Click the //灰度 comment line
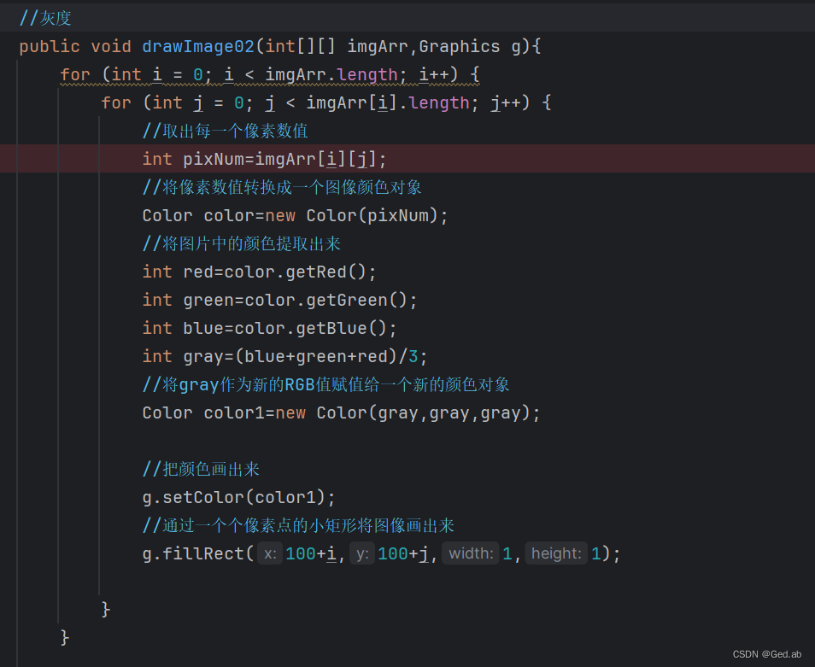 pyautogui.click(x=45, y=18)
